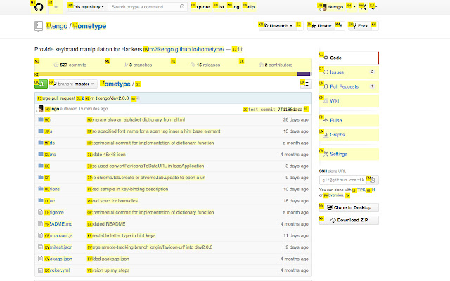Click the commit author avatar beside 'authored 15 minutes ago'
Viewport: 450px width, 281px height.
coord(41,109)
